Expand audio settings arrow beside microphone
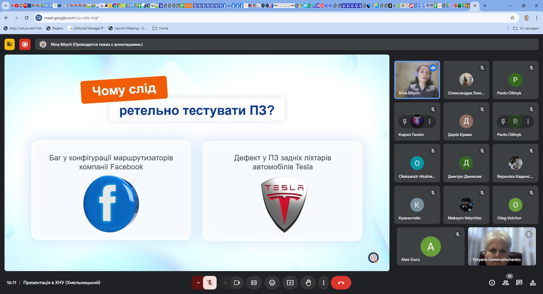Image resolution: width=543 pixels, height=294 pixels. [x=198, y=283]
